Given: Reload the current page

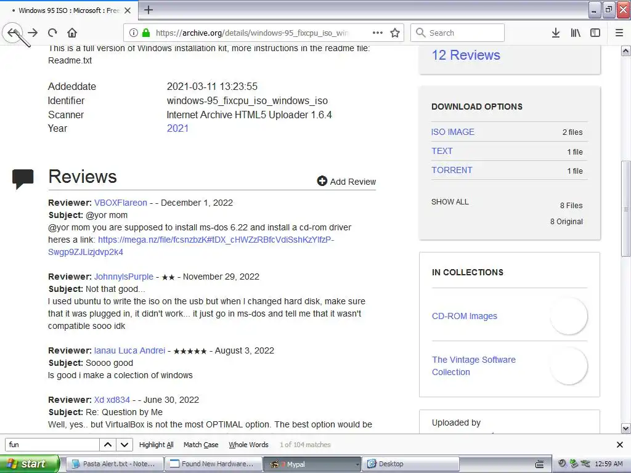Looking at the screenshot, I should [x=52, y=33].
